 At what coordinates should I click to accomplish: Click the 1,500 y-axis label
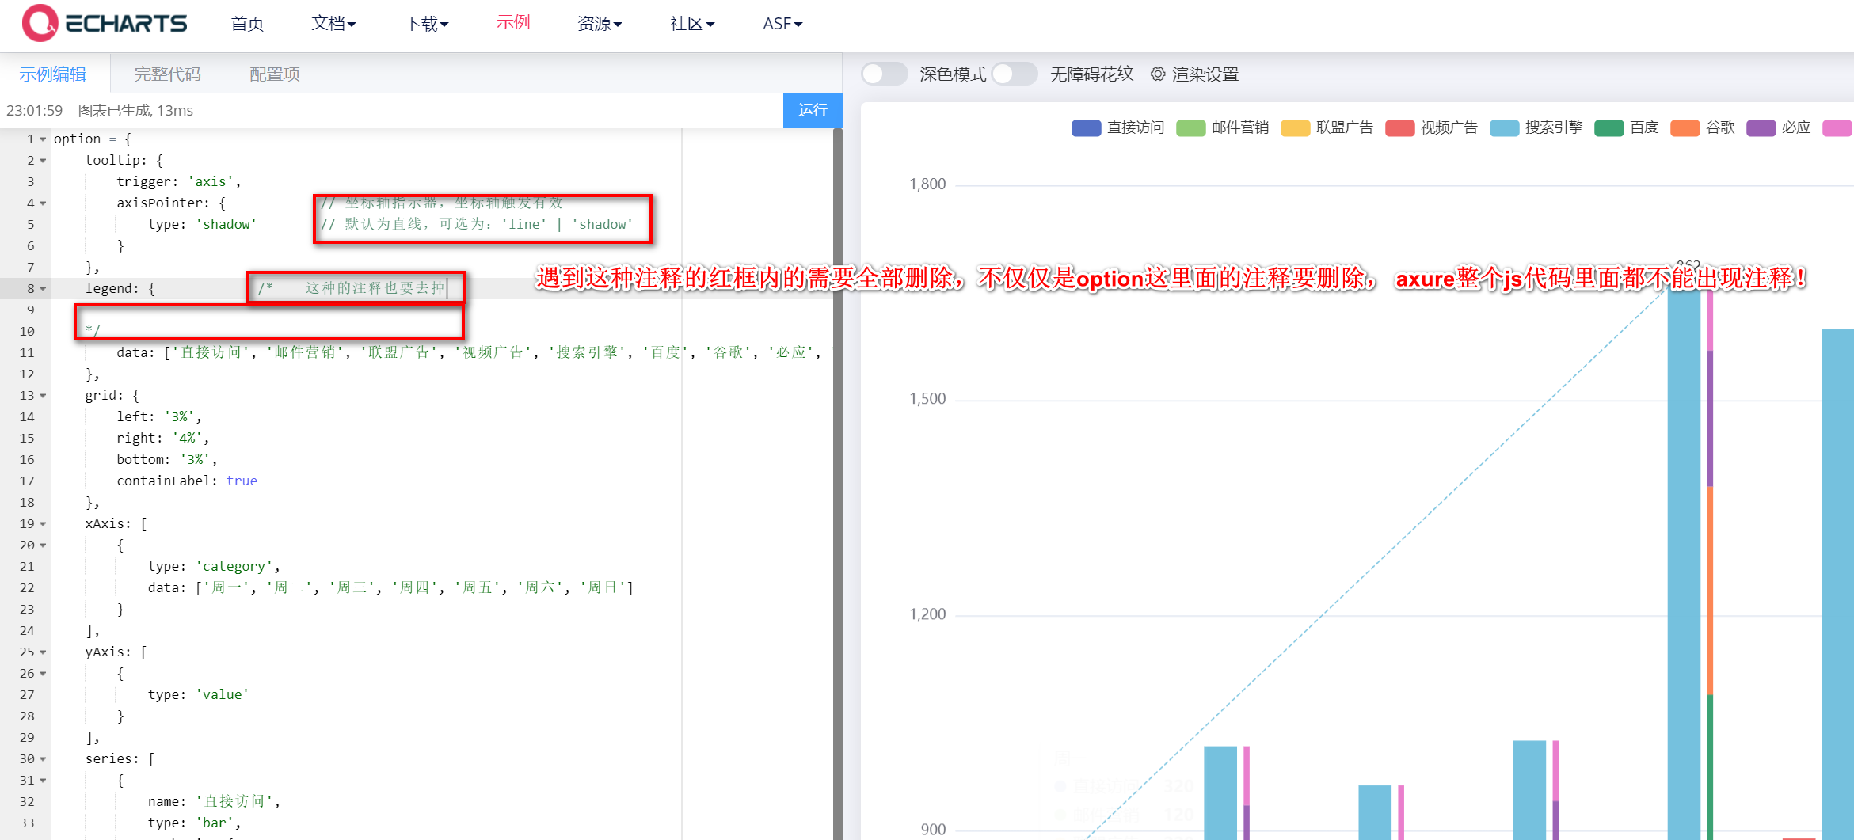(927, 398)
